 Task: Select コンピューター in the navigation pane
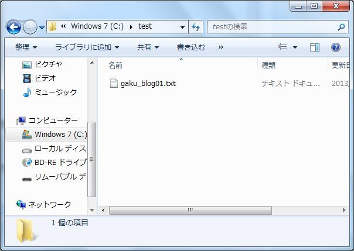point(53,121)
